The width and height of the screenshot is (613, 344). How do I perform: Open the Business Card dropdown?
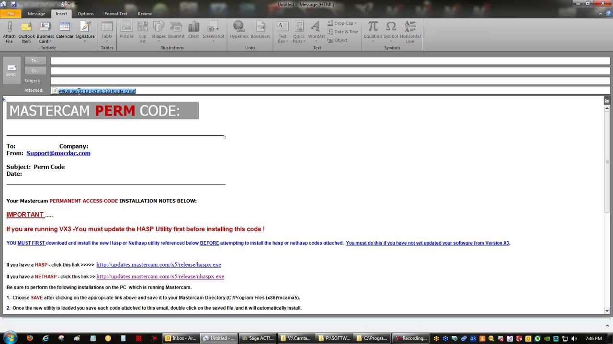tap(45, 32)
